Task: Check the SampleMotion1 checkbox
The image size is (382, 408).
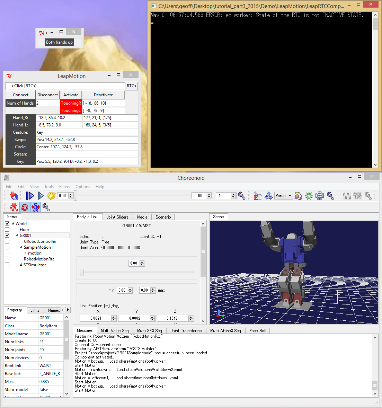Action: click(7, 247)
